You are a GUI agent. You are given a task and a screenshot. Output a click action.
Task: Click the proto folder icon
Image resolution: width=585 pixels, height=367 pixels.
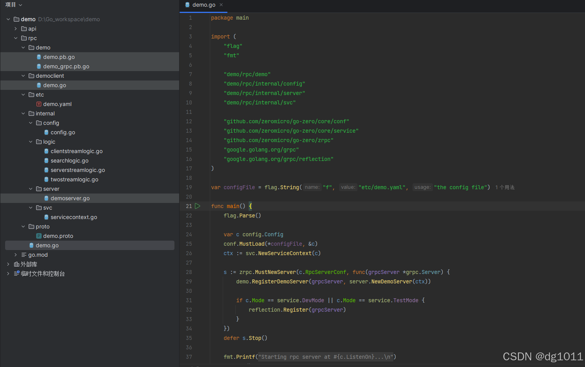click(x=31, y=226)
